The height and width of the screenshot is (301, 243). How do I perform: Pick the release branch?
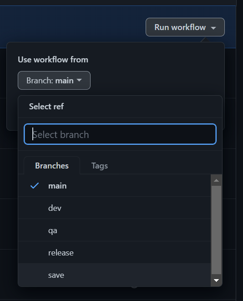[115, 252]
